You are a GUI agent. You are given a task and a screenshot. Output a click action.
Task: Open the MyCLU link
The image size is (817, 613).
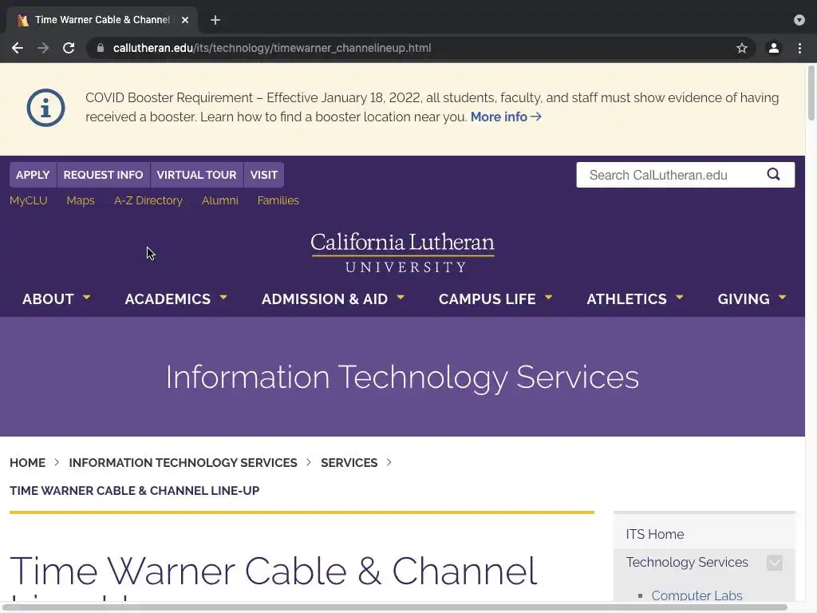pos(28,200)
